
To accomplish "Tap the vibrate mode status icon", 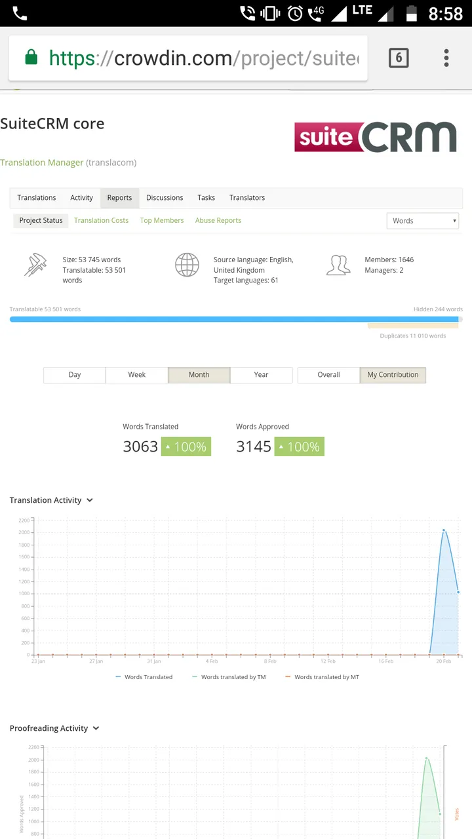I will click(270, 13).
